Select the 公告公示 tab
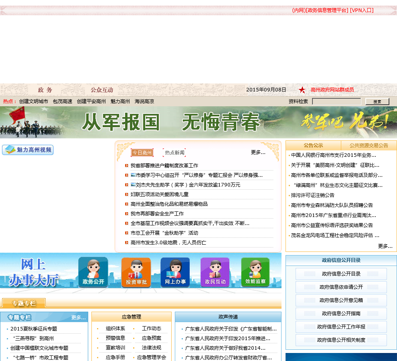397x361 pixels. click(313, 146)
